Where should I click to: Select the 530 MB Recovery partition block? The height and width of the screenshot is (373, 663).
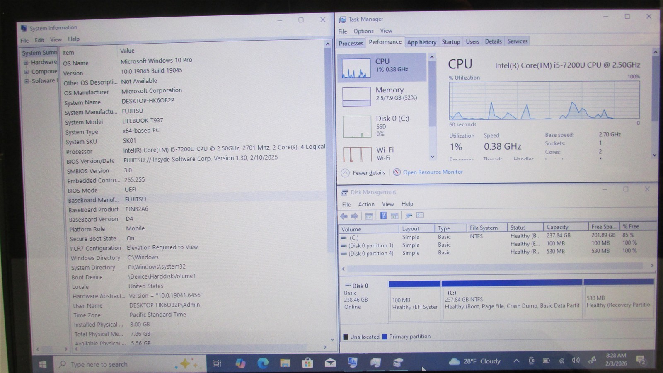(619, 299)
